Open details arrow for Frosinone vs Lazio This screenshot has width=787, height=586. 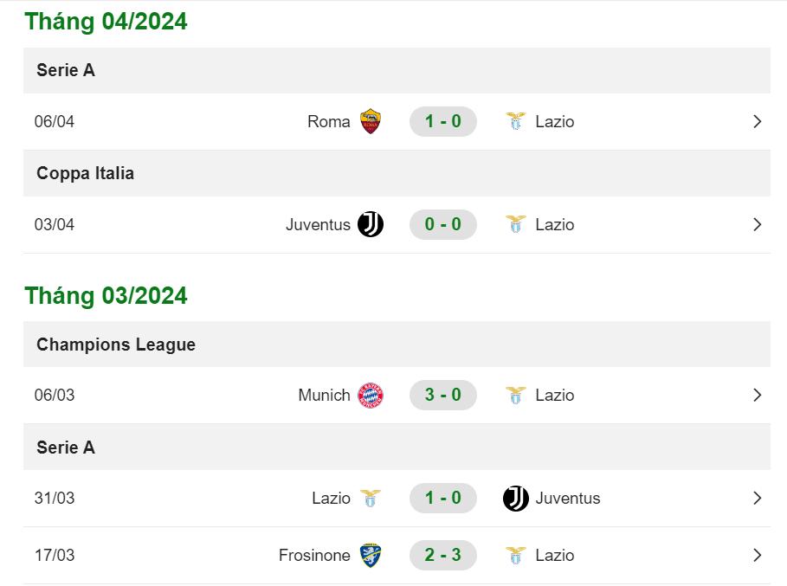(x=758, y=556)
